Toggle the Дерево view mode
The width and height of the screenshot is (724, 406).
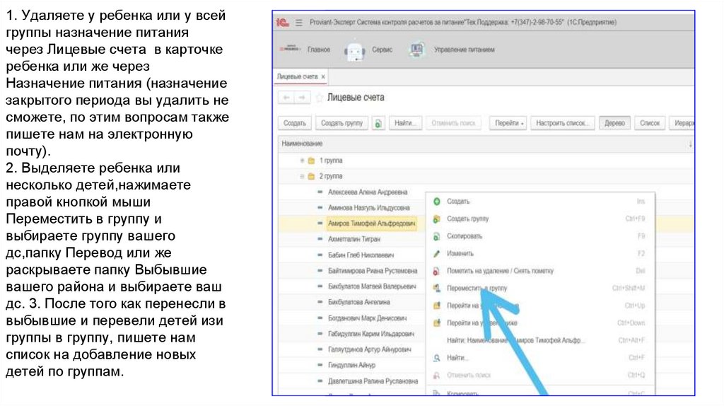coord(614,123)
